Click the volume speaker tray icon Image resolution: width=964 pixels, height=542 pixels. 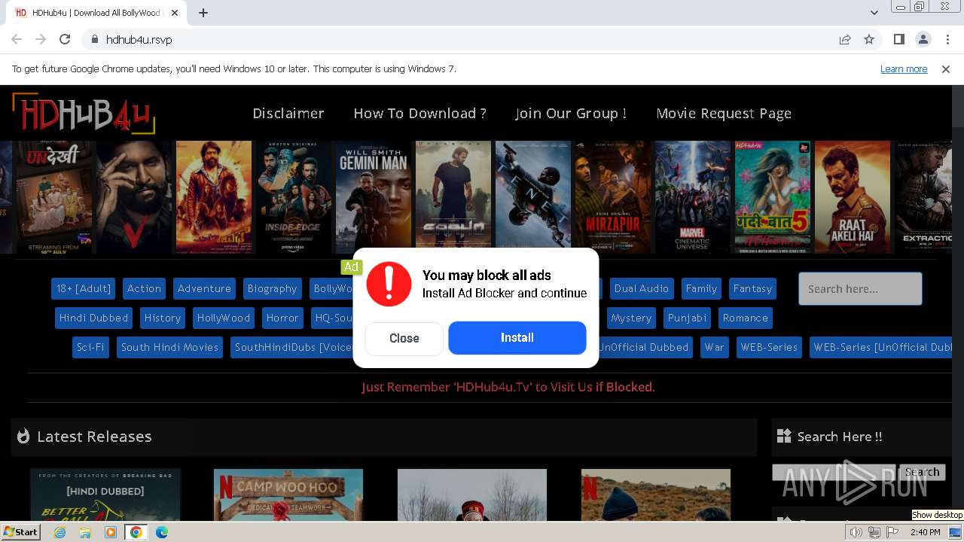[x=856, y=532]
